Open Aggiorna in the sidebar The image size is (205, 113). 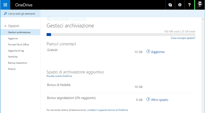coord(13,39)
